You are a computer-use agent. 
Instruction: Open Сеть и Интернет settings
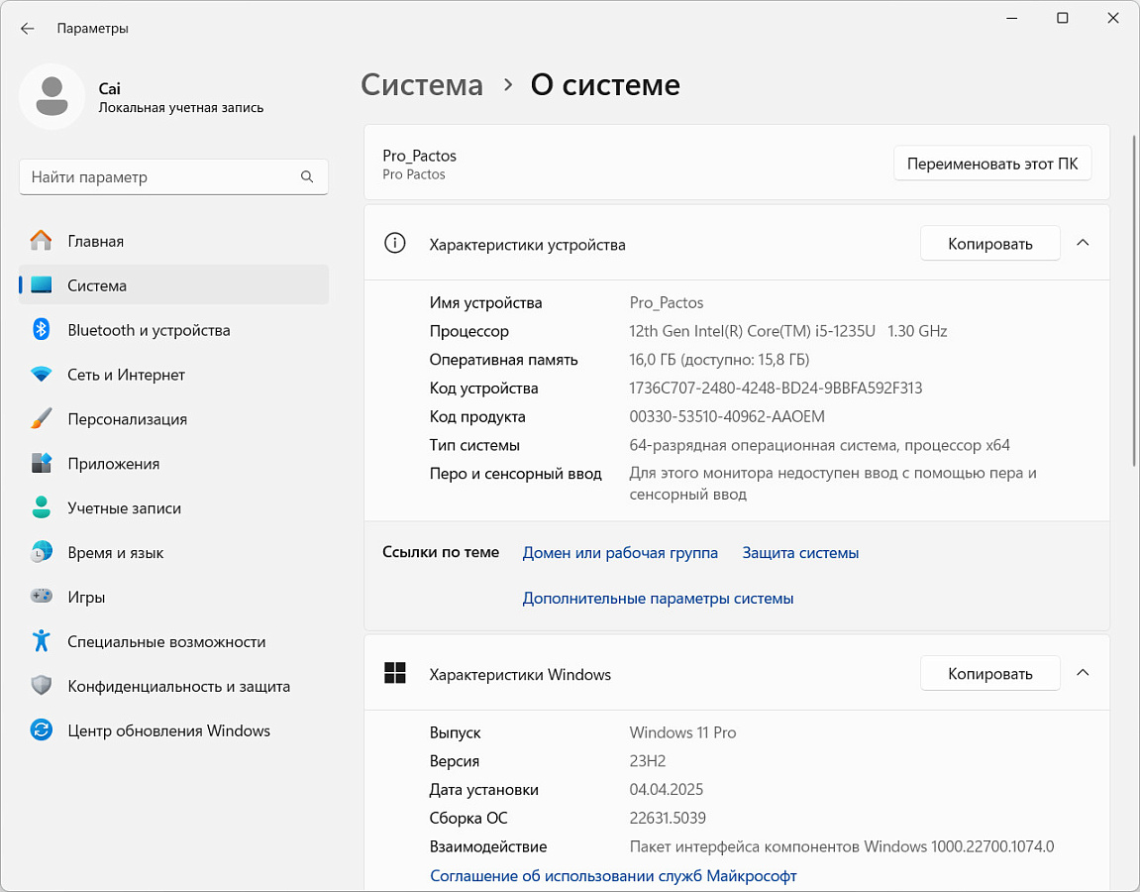coord(173,375)
